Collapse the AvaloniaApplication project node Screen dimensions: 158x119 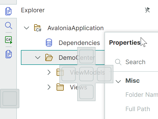tap(27, 28)
